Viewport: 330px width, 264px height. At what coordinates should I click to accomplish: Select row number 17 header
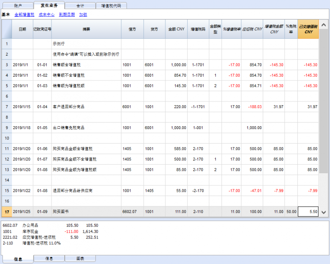(x=7, y=212)
